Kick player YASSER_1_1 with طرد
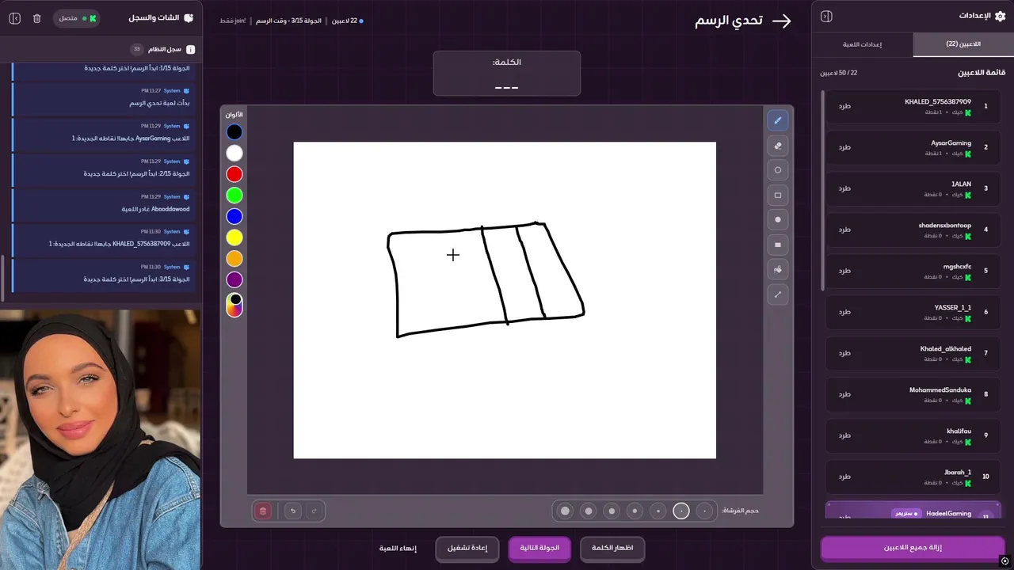1014x570 pixels. click(x=844, y=312)
